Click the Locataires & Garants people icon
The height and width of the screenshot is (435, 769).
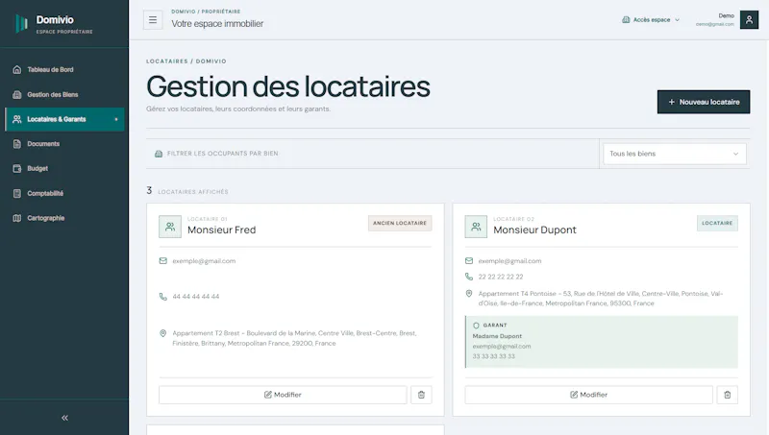17,119
